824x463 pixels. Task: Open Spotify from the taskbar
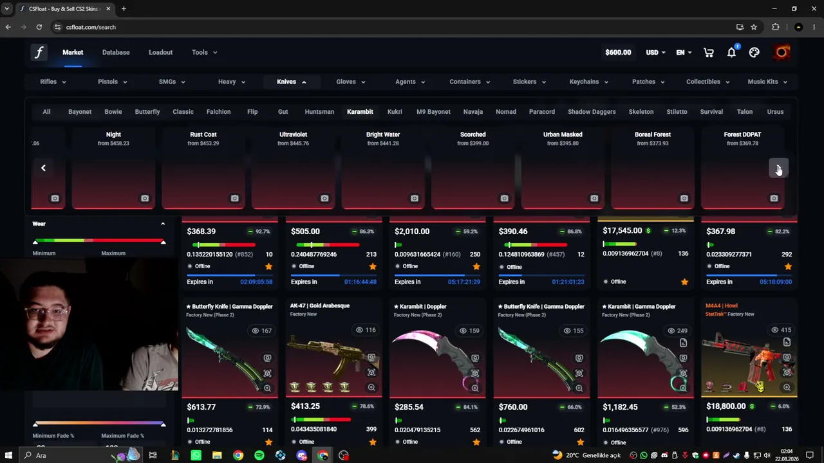pyautogui.click(x=259, y=455)
